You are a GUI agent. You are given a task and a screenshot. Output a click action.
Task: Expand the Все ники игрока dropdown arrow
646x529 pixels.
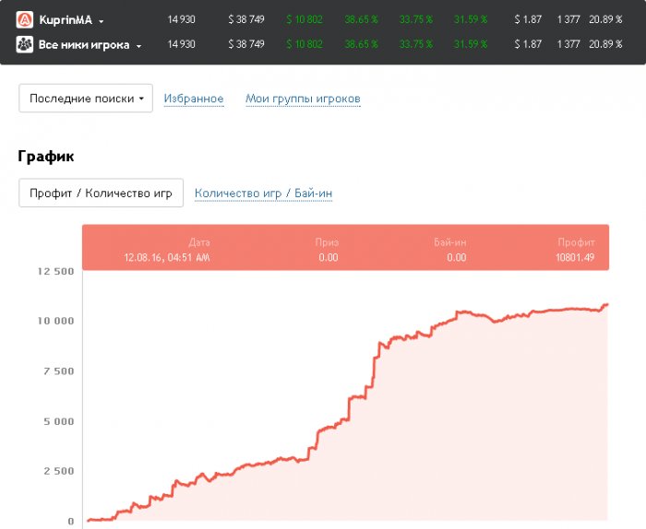(138, 45)
